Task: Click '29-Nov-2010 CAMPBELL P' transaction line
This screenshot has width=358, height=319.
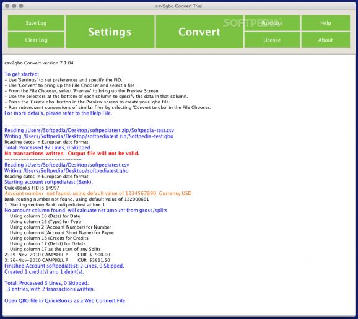Action: point(58,255)
